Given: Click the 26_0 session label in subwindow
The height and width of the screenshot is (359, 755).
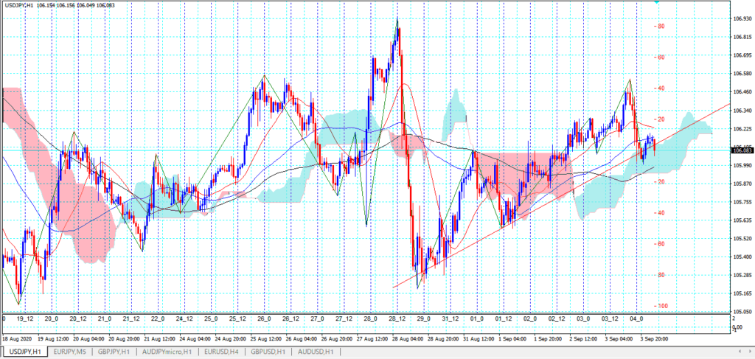Looking at the screenshot, I should pos(263,318).
